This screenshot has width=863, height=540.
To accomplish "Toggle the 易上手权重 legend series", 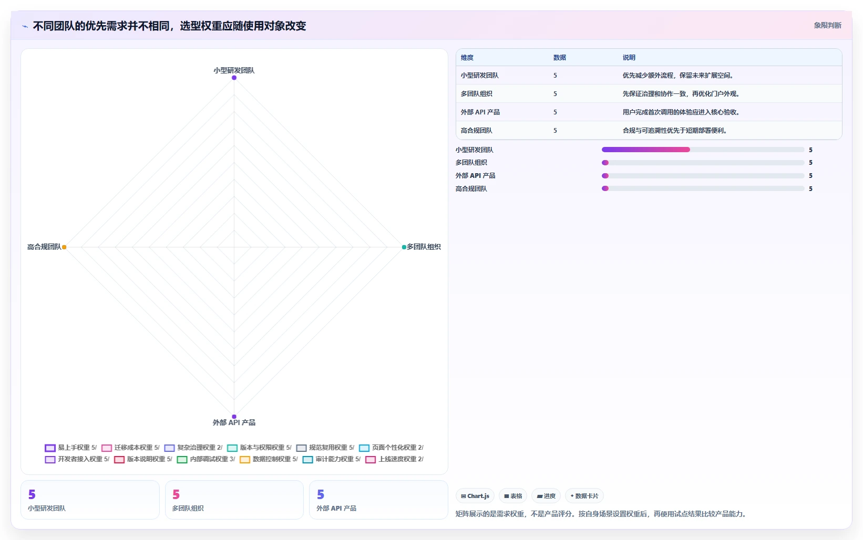I will (x=71, y=448).
